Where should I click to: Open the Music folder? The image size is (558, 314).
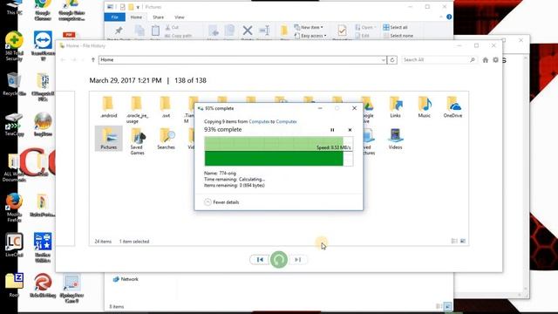click(x=425, y=106)
